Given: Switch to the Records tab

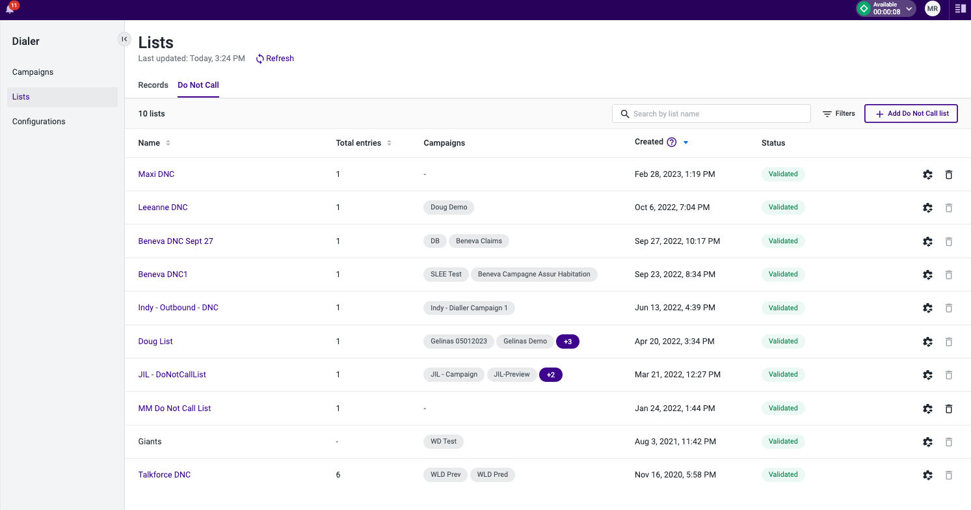Looking at the screenshot, I should [153, 85].
